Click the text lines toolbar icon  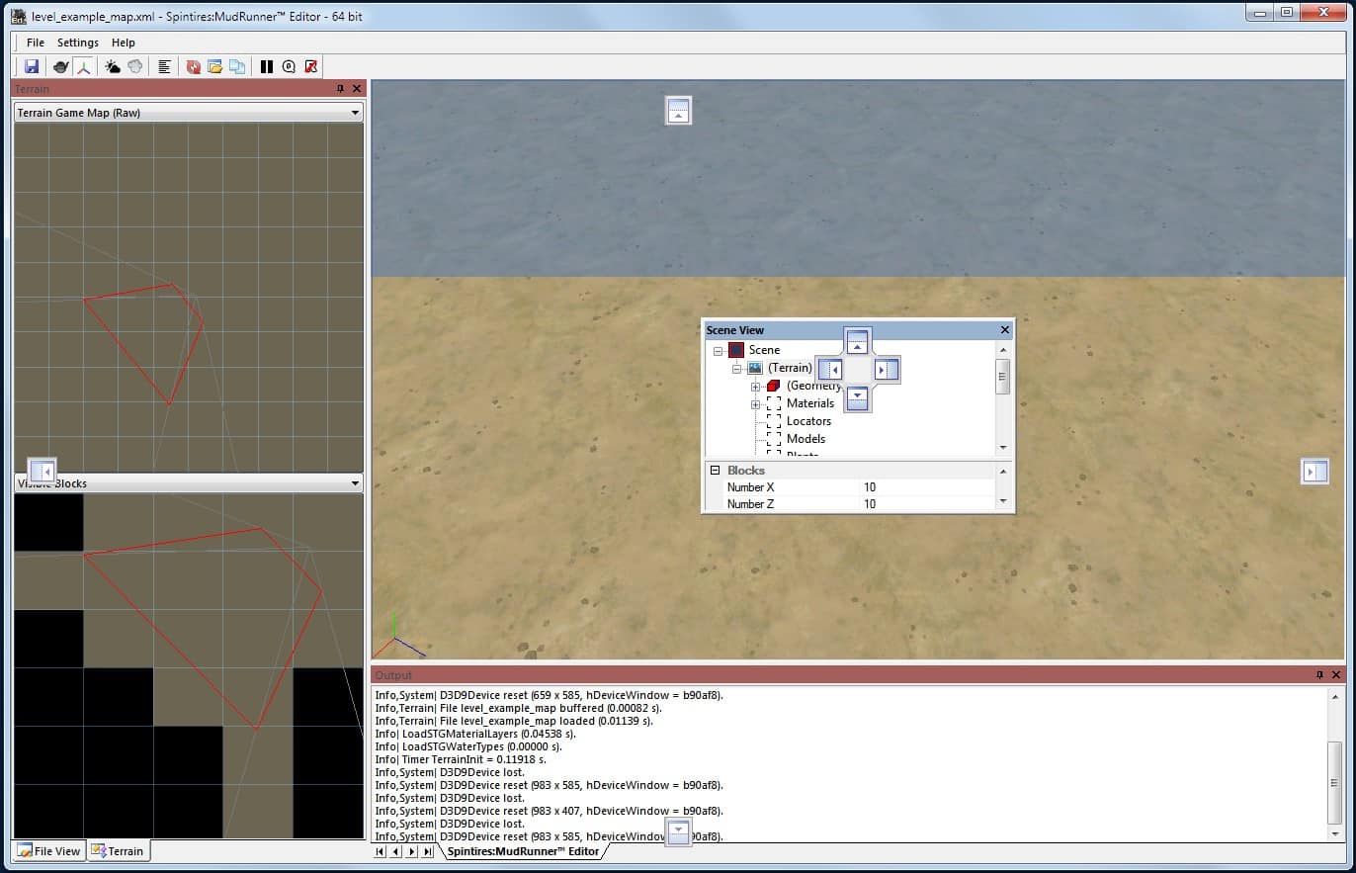pos(164,66)
